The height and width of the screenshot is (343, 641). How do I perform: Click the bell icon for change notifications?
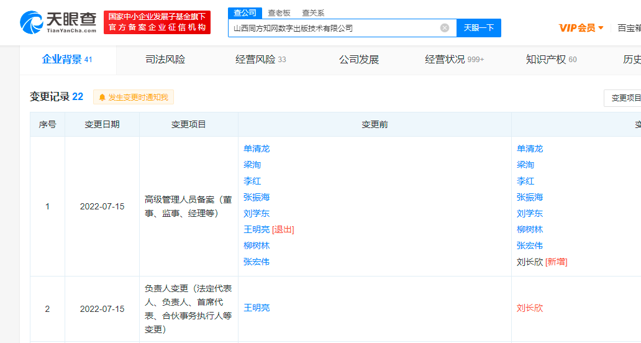[102, 98]
